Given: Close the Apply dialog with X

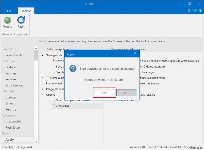Looking at the screenshot, I should (x=135, y=53).
